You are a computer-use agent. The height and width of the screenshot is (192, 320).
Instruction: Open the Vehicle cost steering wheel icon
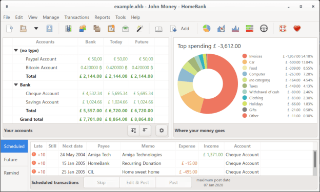(264, 29)
